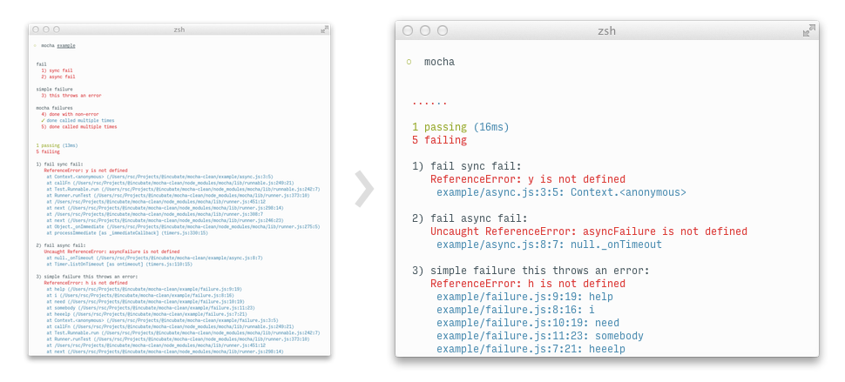Click 'ReferenceError: h is not defined' in right window
This screenshot has height=382, width=845.
coord(528,284)
